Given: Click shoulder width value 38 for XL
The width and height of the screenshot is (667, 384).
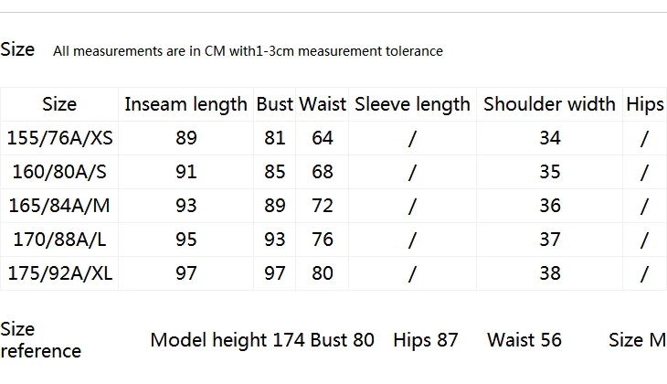Looking at the screenshot, I should (x=550, y=273).
